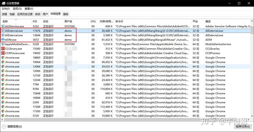Click icon of AliExternal.exe PID 13844
Image resolution: width=254 pixels, height=132 pixels.
coord(3,35)
